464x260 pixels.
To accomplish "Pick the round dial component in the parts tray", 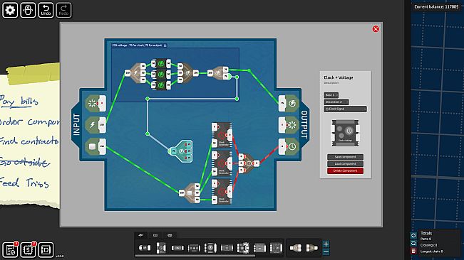I will coord(210,248).
